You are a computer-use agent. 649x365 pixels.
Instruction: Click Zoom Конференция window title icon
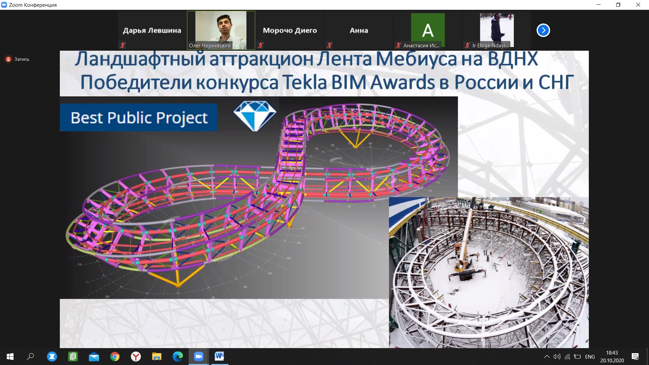[4, 5]
